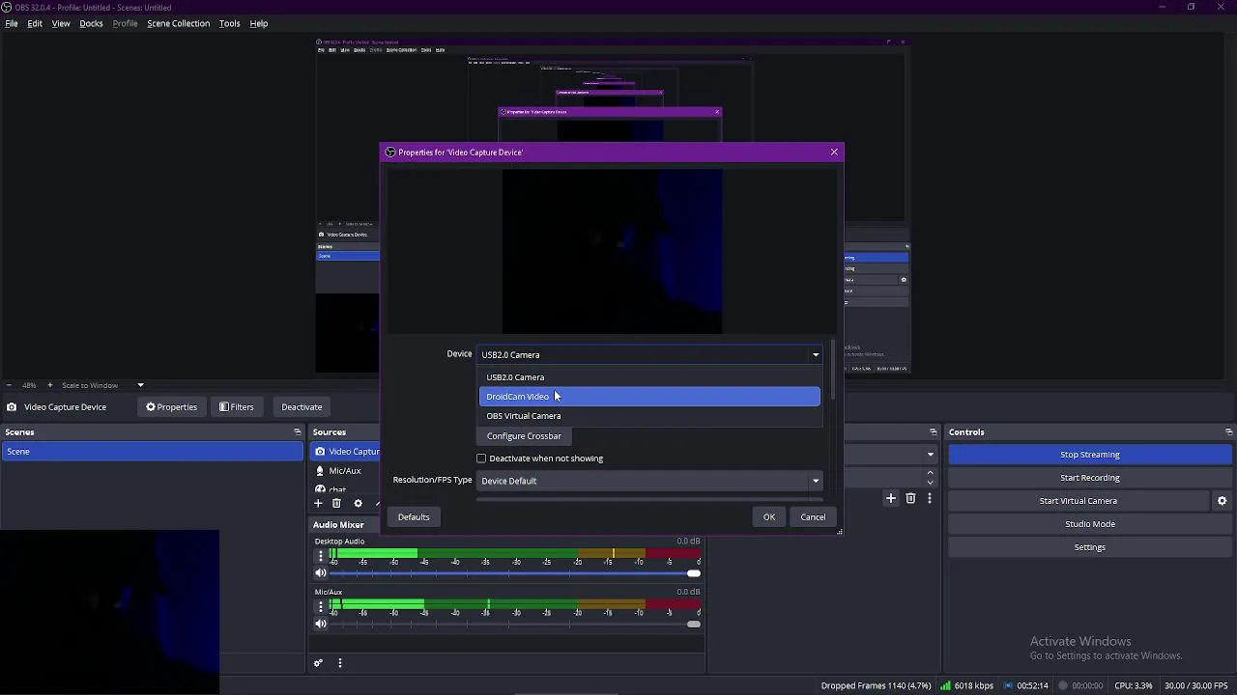Open source properties via gear icon under Sources

358,503
